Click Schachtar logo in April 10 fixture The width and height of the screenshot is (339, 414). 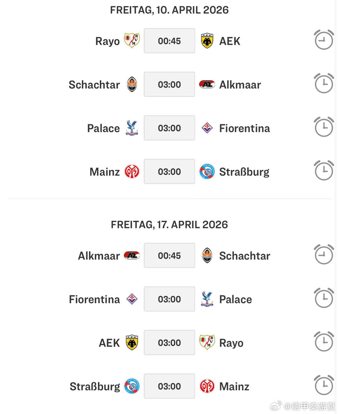coord(132,85)
